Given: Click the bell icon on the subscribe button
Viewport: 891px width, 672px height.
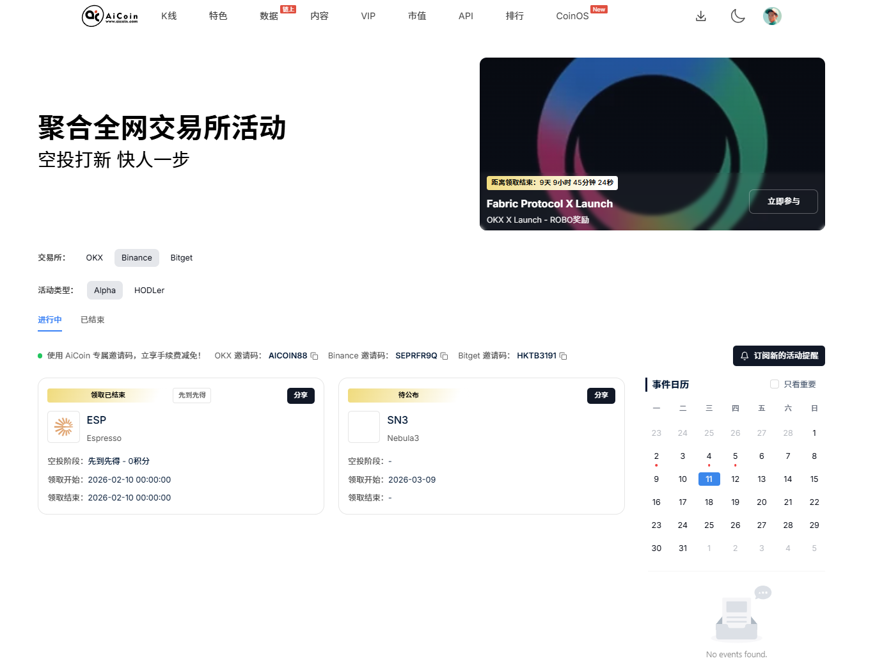Looking at the screenshot, I should [744, 356].
